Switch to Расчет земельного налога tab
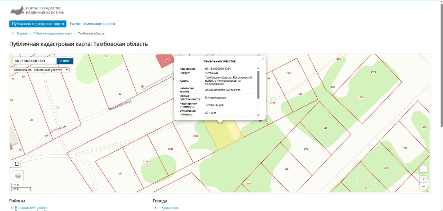The height and width of the screenshot is (211, 443). point(92,24)
